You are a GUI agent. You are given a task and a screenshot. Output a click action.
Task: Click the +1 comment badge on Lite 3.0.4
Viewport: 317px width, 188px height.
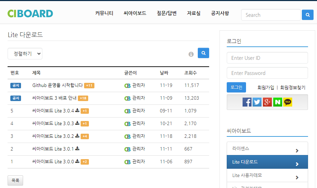[x=85, y=111]
